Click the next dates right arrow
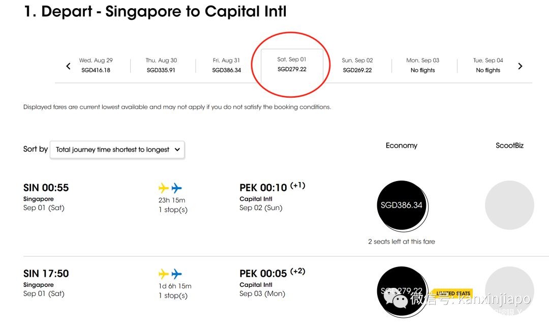The image size is (549, 325). click(520, 66)
